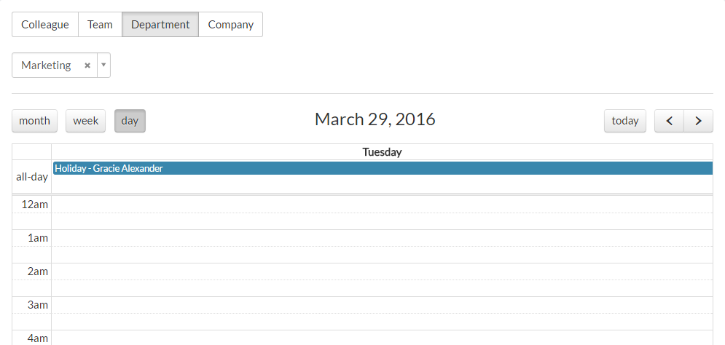
Task: Switch to the Team view
Action: click(x=100, y=25)
